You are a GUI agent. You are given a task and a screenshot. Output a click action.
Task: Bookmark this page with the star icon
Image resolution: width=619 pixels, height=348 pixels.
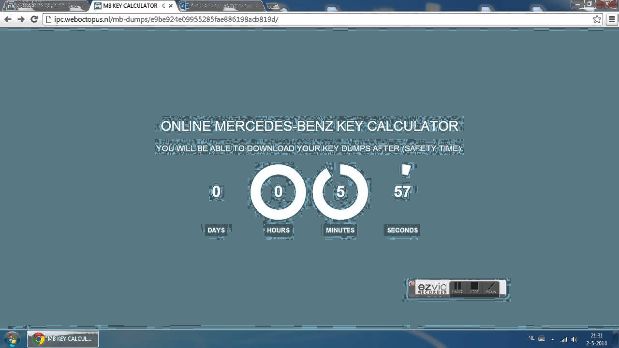pos(597,19)
